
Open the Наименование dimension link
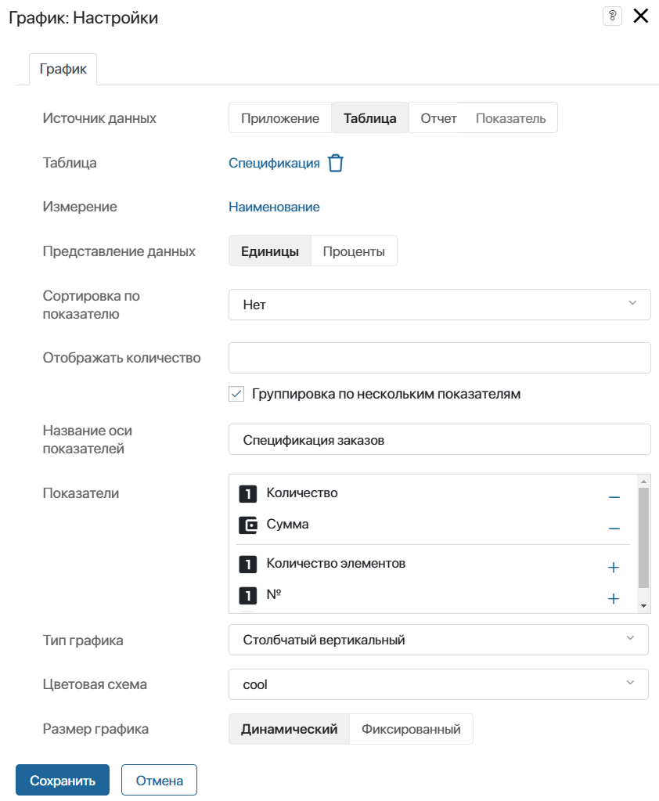[x=274, y=207]
